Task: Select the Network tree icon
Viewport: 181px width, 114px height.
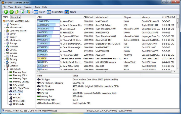Action: pyautogui.click(x=8, y=47)
